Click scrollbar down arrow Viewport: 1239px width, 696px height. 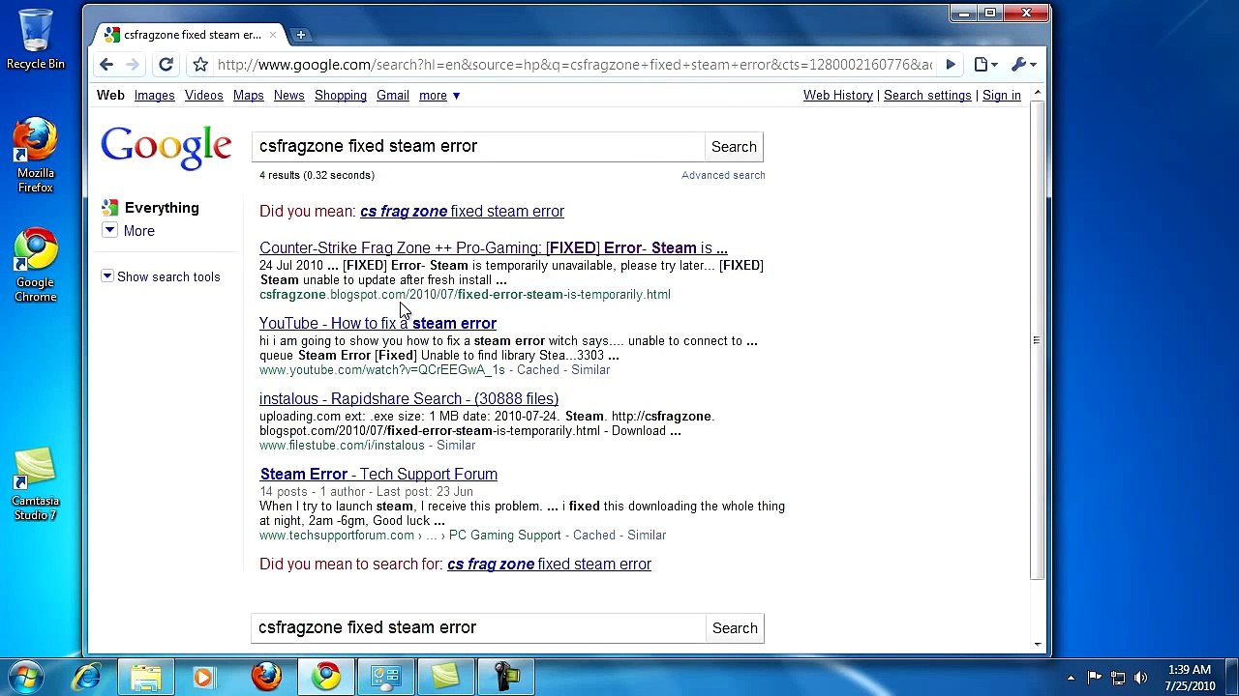pos(1037,644)
